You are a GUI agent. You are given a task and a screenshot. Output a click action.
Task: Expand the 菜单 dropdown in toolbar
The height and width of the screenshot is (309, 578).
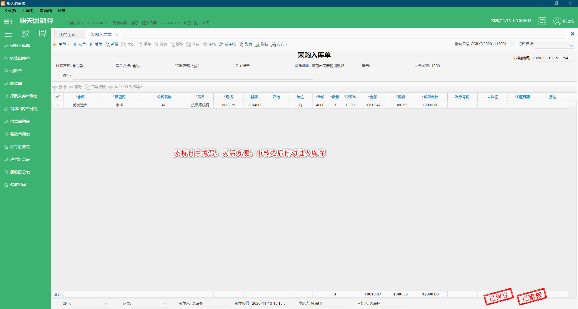[61, 44]
